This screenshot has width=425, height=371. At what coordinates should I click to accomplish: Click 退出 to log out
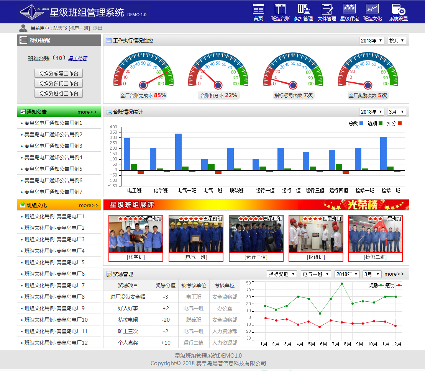pyautogui.click(x=98, y=28)
